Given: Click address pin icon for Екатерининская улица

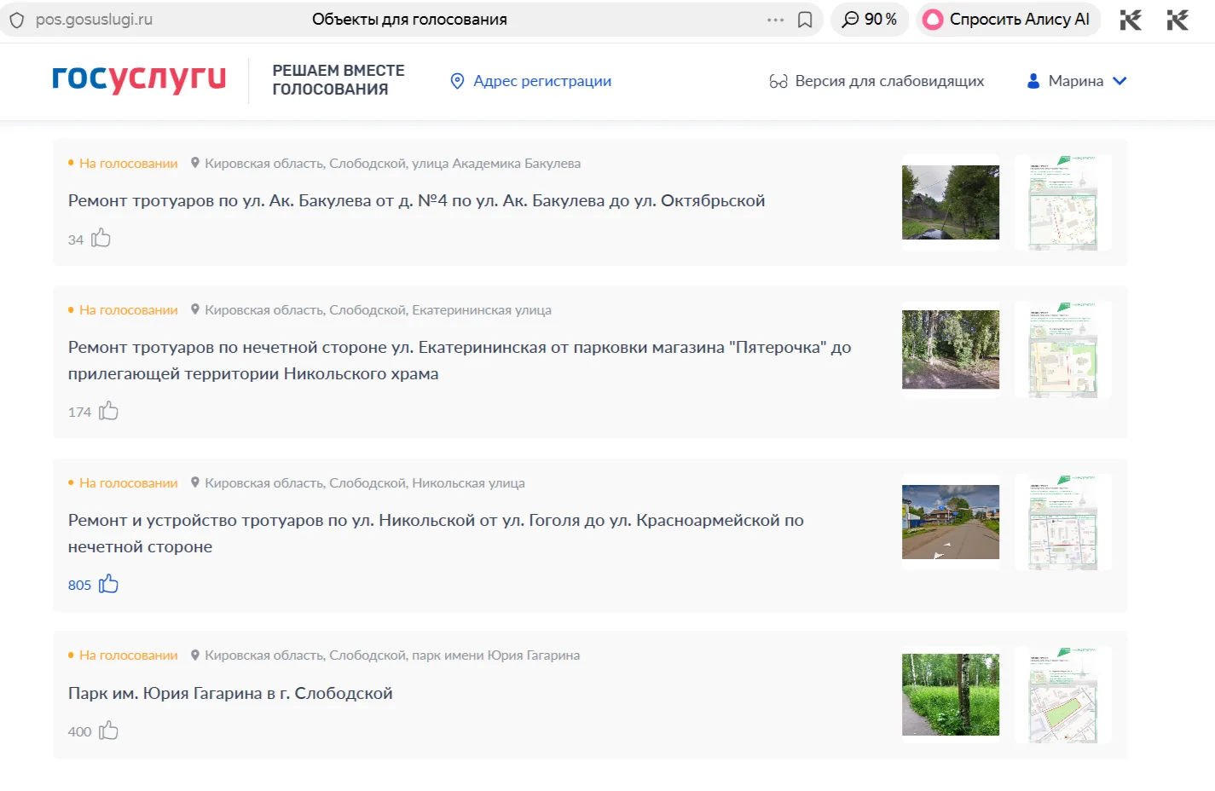Looking at the screenshot, I should click(x=195, y=309).
